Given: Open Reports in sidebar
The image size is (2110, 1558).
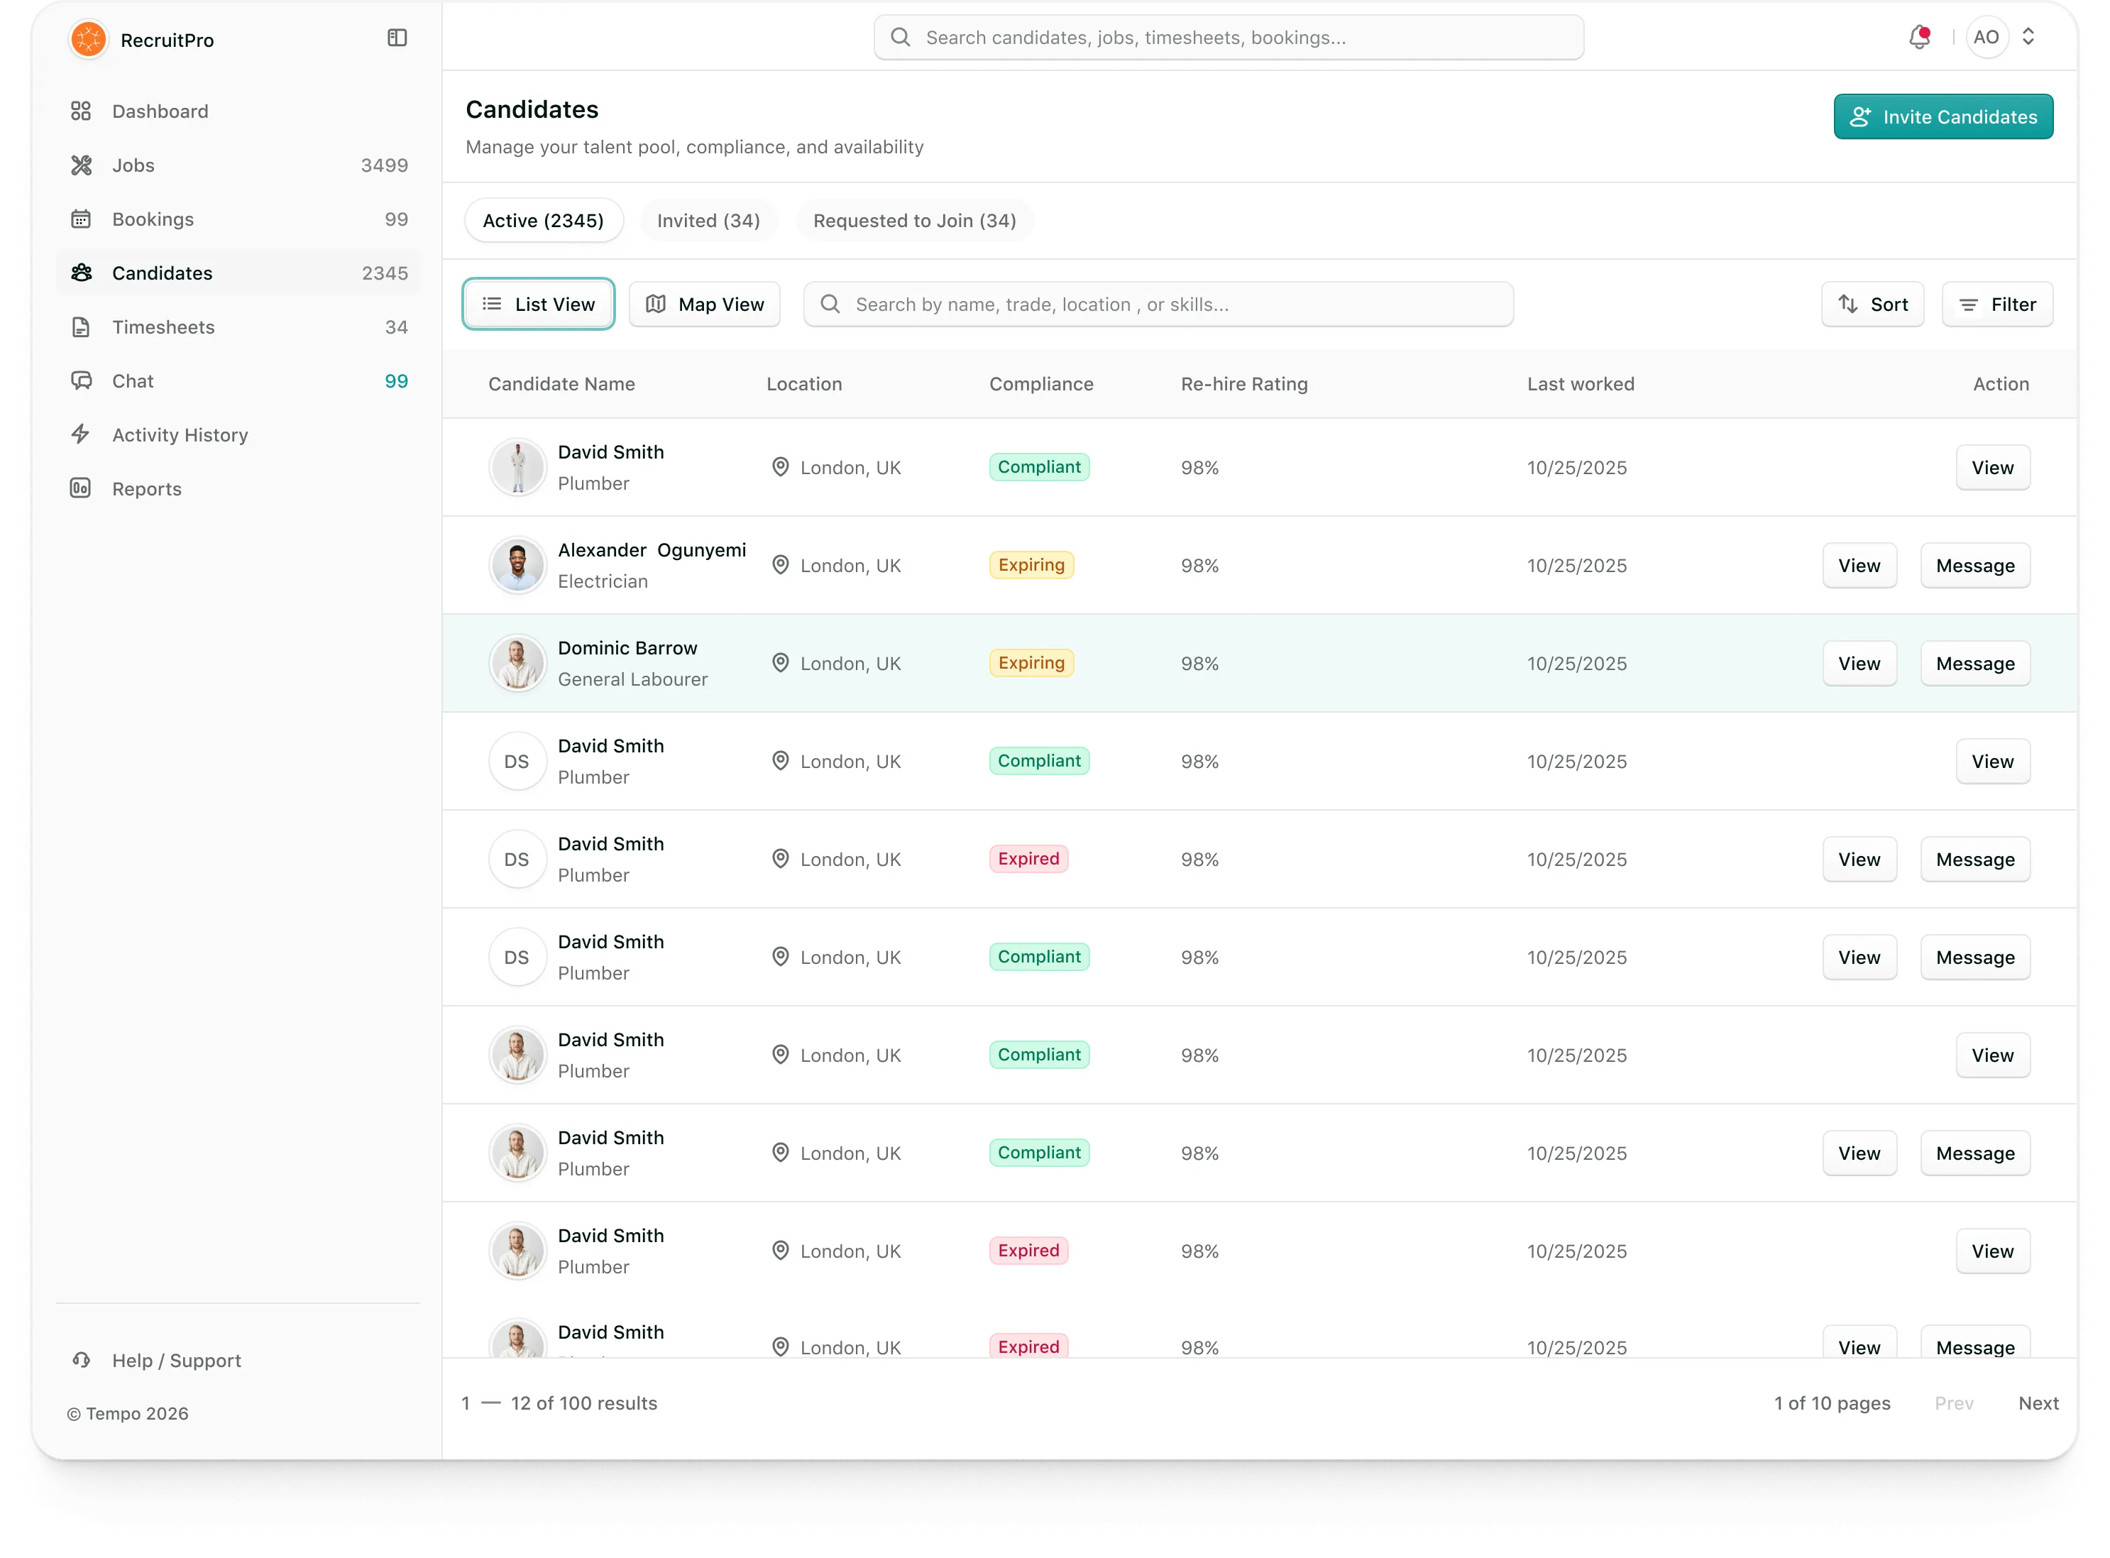Looking at the screenshot, I should tap(238, 488).
